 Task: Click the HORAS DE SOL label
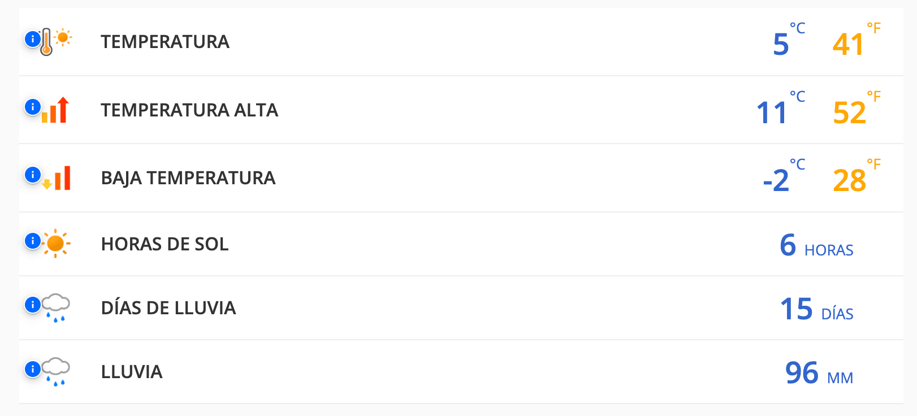(165, 244)
